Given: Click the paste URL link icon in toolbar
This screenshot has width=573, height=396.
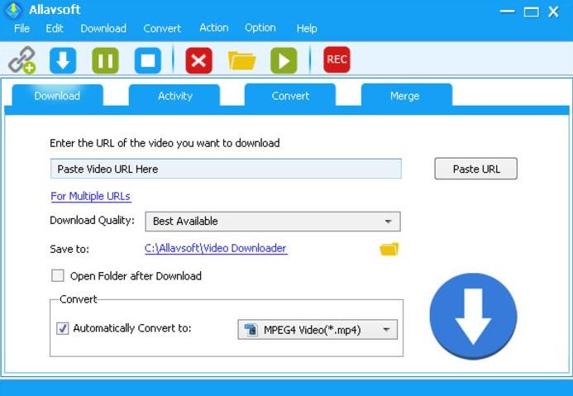Looking at the screenshot, I should click(21, 60).
